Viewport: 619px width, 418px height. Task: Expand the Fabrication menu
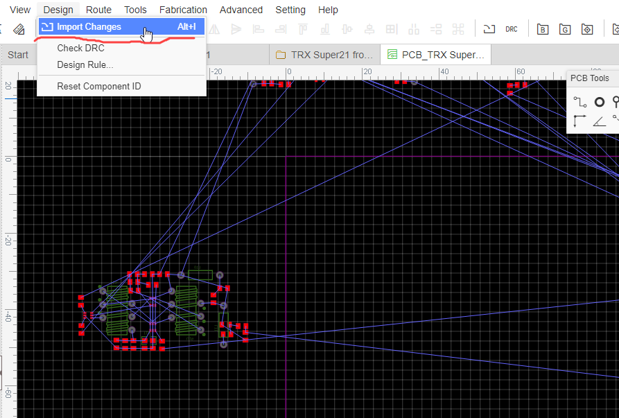(x=183, y=10)
